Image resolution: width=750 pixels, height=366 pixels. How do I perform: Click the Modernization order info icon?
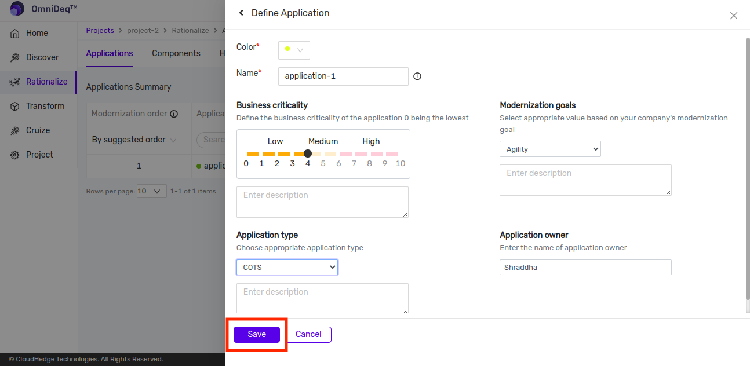point(174,114)
